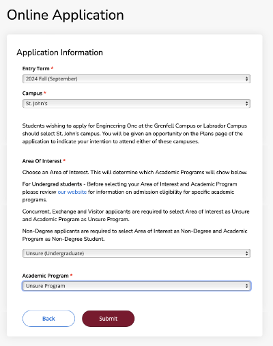Image resolution: width=273 pixels, height=346 pixels.
Task: Click the Online Application page heading
Action: click(66, 15)
